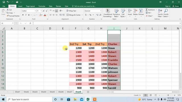Viewport: 182px width, 102px height.
Task: Switch to Page Break Preview view
Action: (x=156, y=95)
